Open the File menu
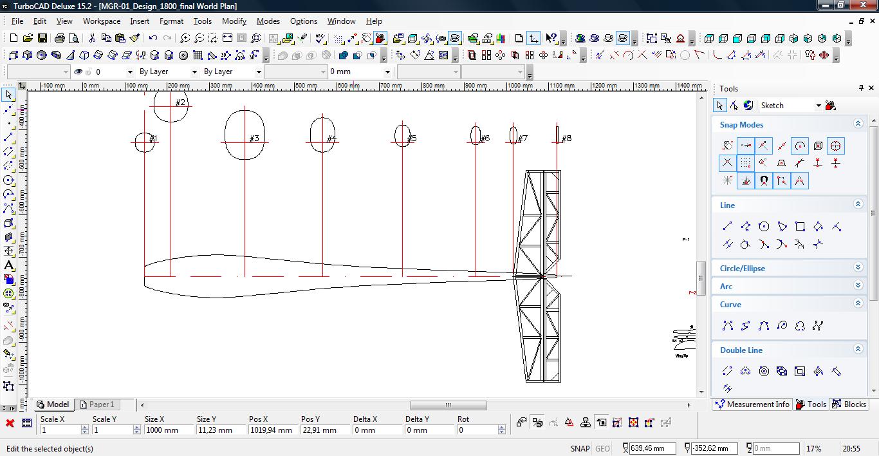879x456 pixels. [17, 21]
